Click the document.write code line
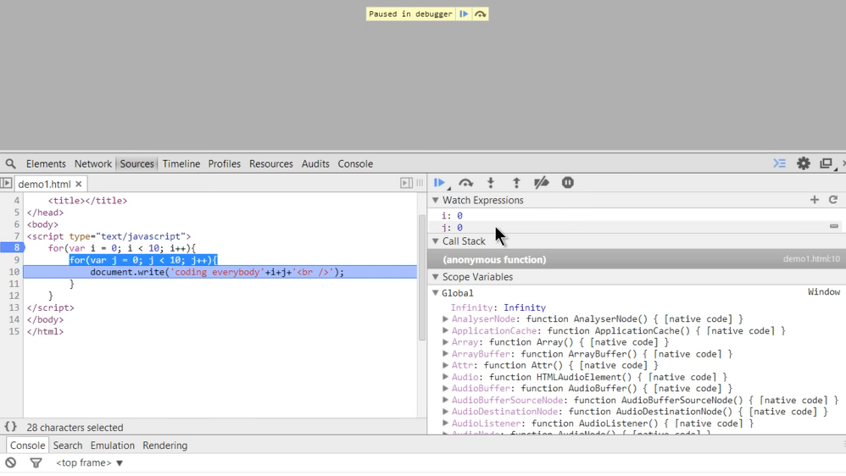This screenshot has height=476, width=846. click(x=217, y=272)
